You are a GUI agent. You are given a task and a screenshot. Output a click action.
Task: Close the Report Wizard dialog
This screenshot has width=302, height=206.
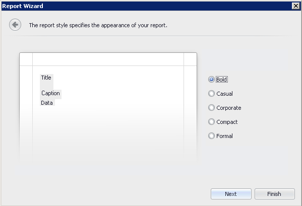tap(295, 6)
